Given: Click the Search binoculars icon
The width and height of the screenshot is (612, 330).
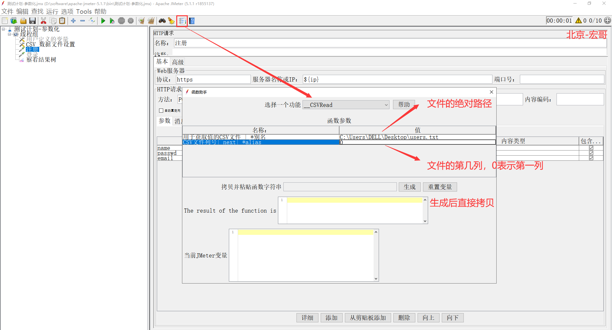Looking at the screenshot, I should point(162,21).
